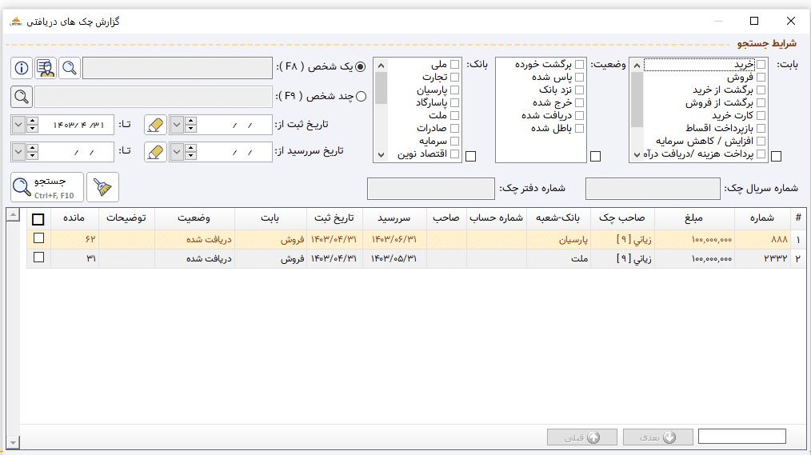Screen dimensions: 811x455
Task: Click the بانک list scroll-down arrow
Action: pyautogui.click(x=382, y=154)
